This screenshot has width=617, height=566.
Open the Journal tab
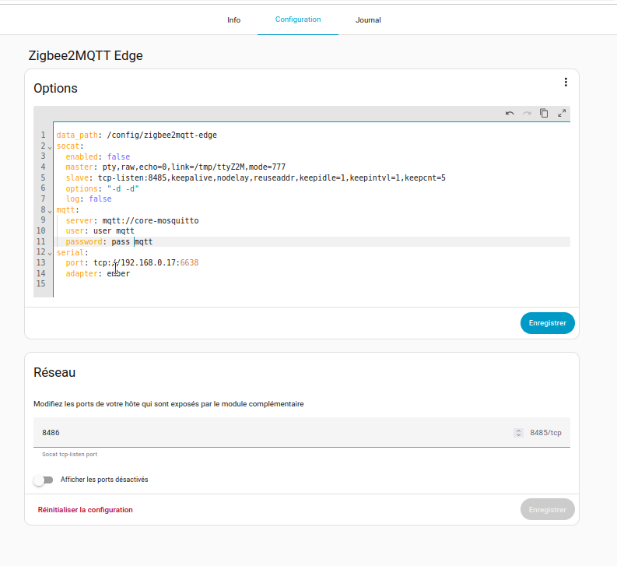pyautogui.click(x=368, y=20)
